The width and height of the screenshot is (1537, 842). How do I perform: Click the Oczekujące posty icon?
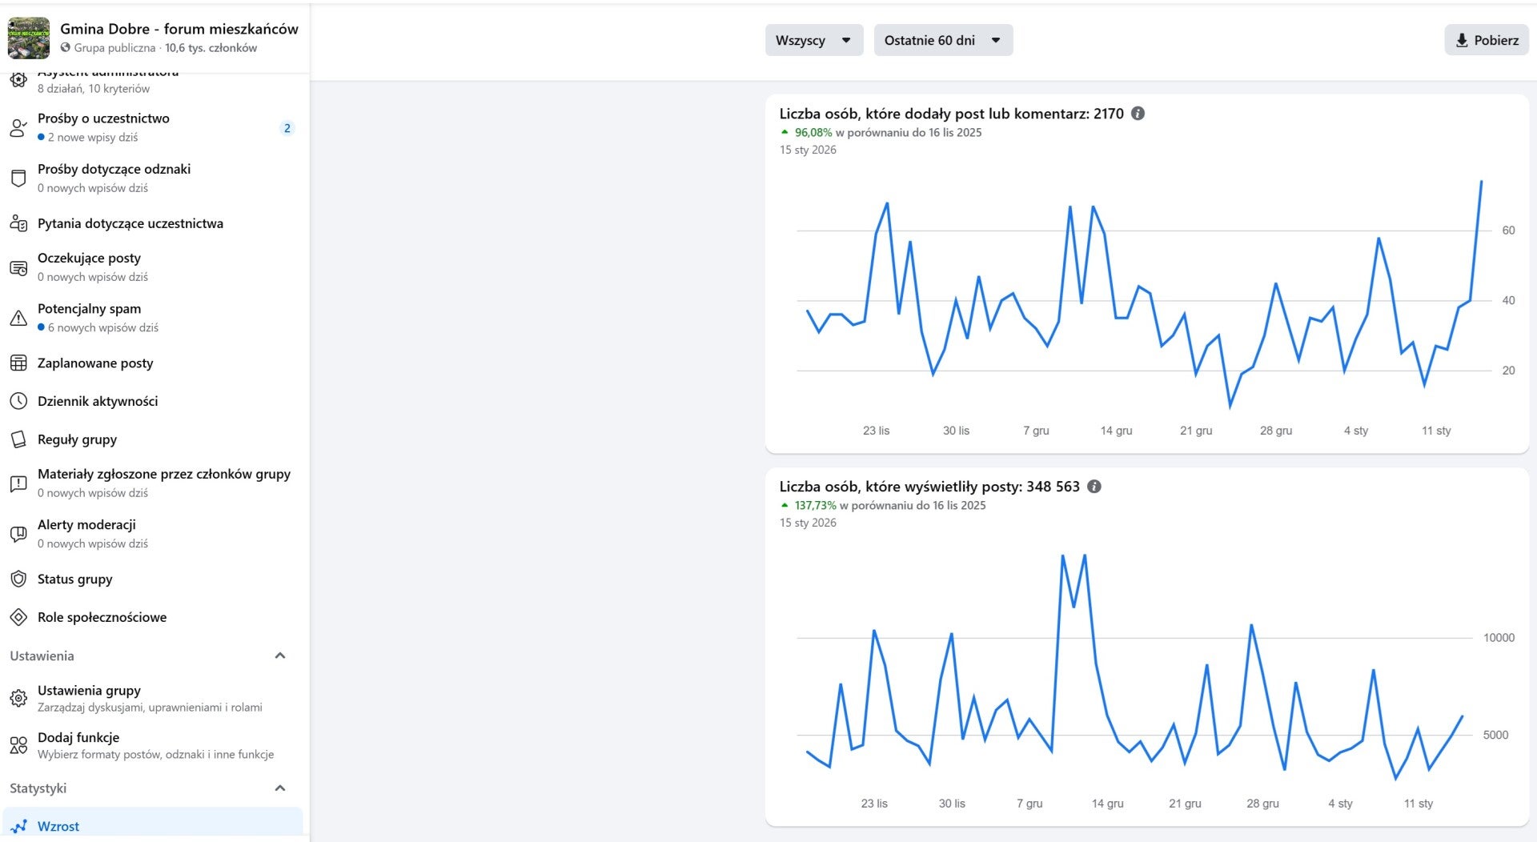[x=18, y=267]
